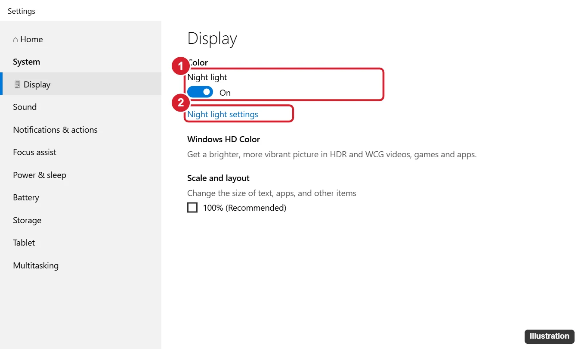The image size is (581, 349).
Task: Tick the 100% (Recommended) checkbox
Action: click(x=192, y=208)
